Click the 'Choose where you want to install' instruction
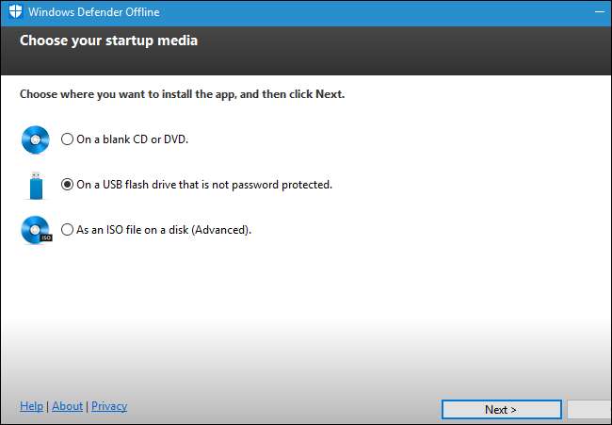612x425 pixels. point(182,94)
